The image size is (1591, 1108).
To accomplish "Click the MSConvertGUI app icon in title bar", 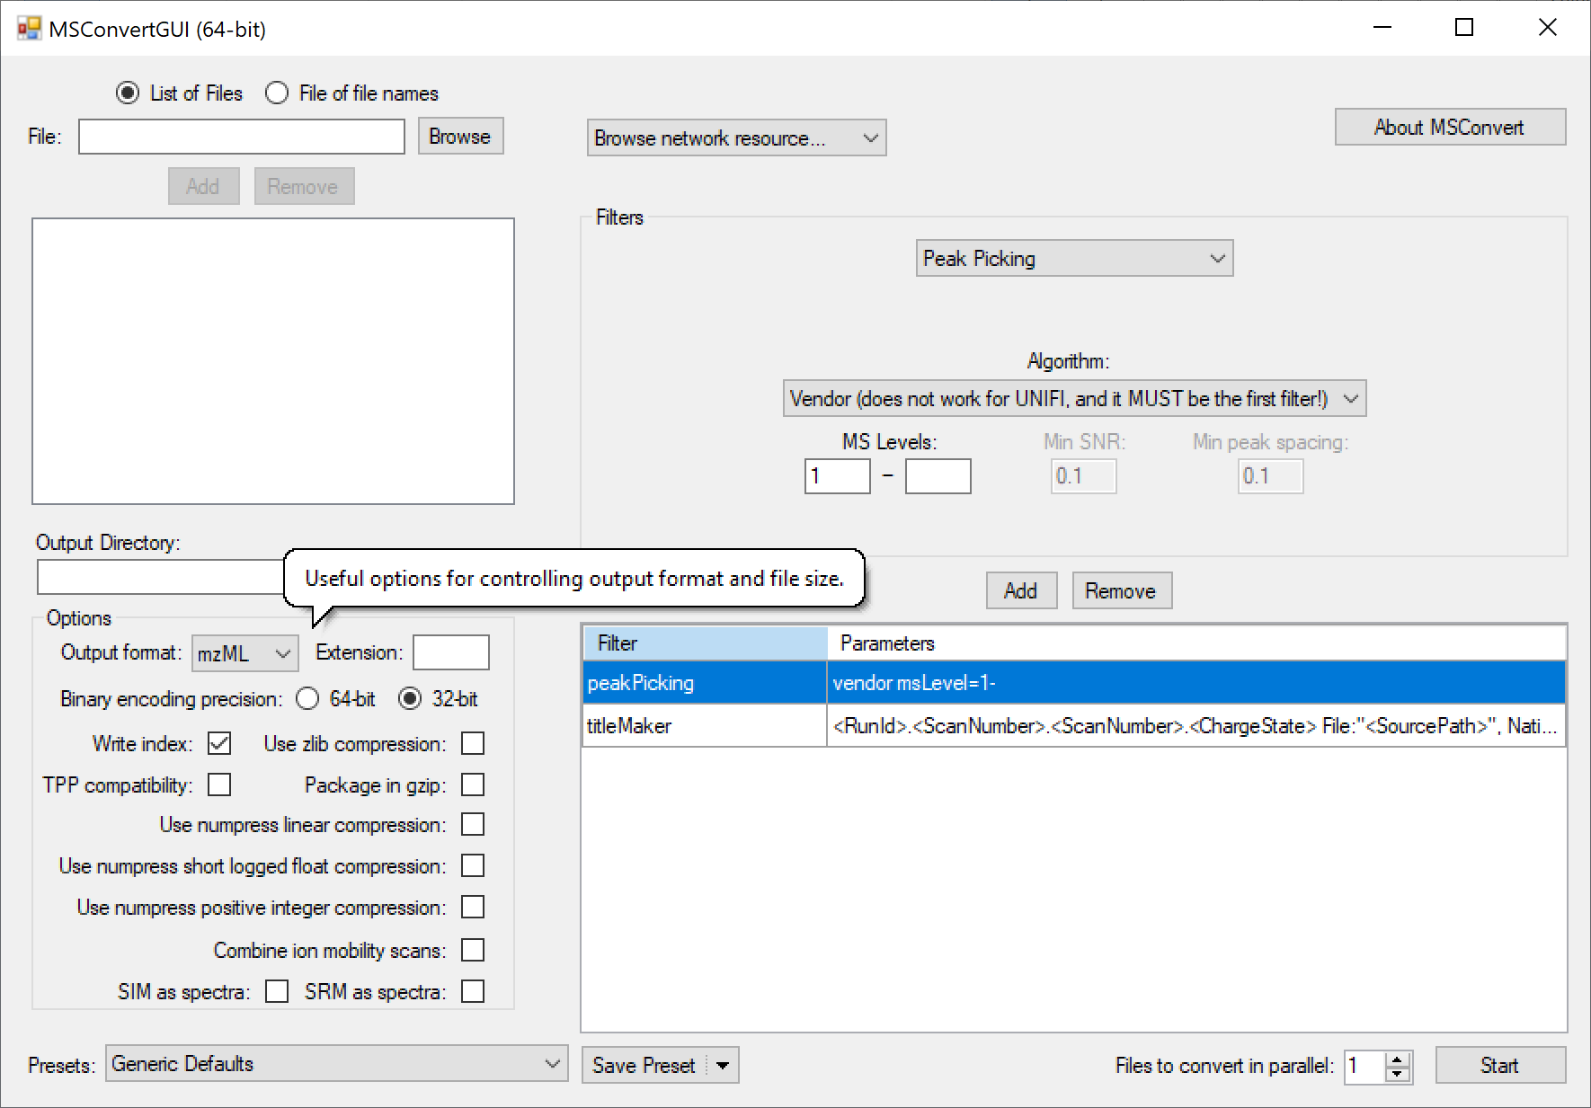I will [x=29, y=29].
